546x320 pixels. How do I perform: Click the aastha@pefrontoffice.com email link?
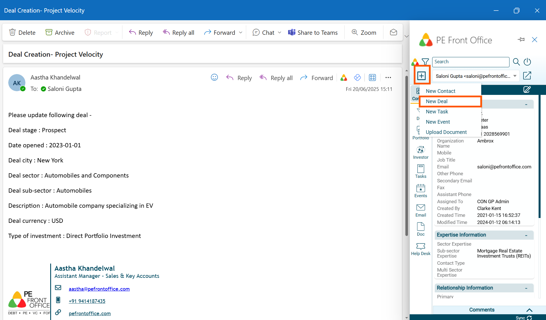[x=99, y=289]
